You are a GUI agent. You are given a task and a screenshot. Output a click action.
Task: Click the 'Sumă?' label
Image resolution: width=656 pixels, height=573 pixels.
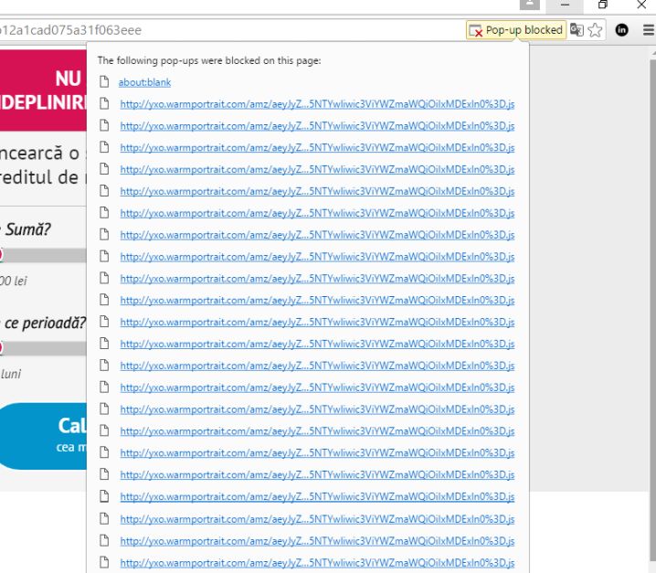27,229
